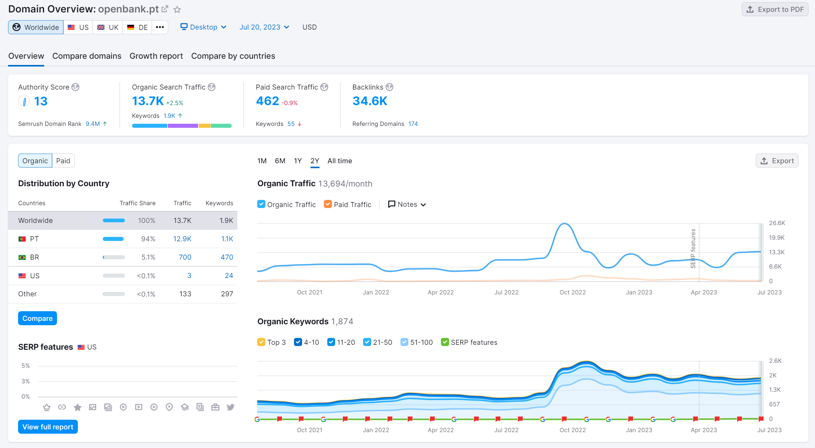
Task: Toggle the Top 3 keywords checkbox
Action: 261,342
